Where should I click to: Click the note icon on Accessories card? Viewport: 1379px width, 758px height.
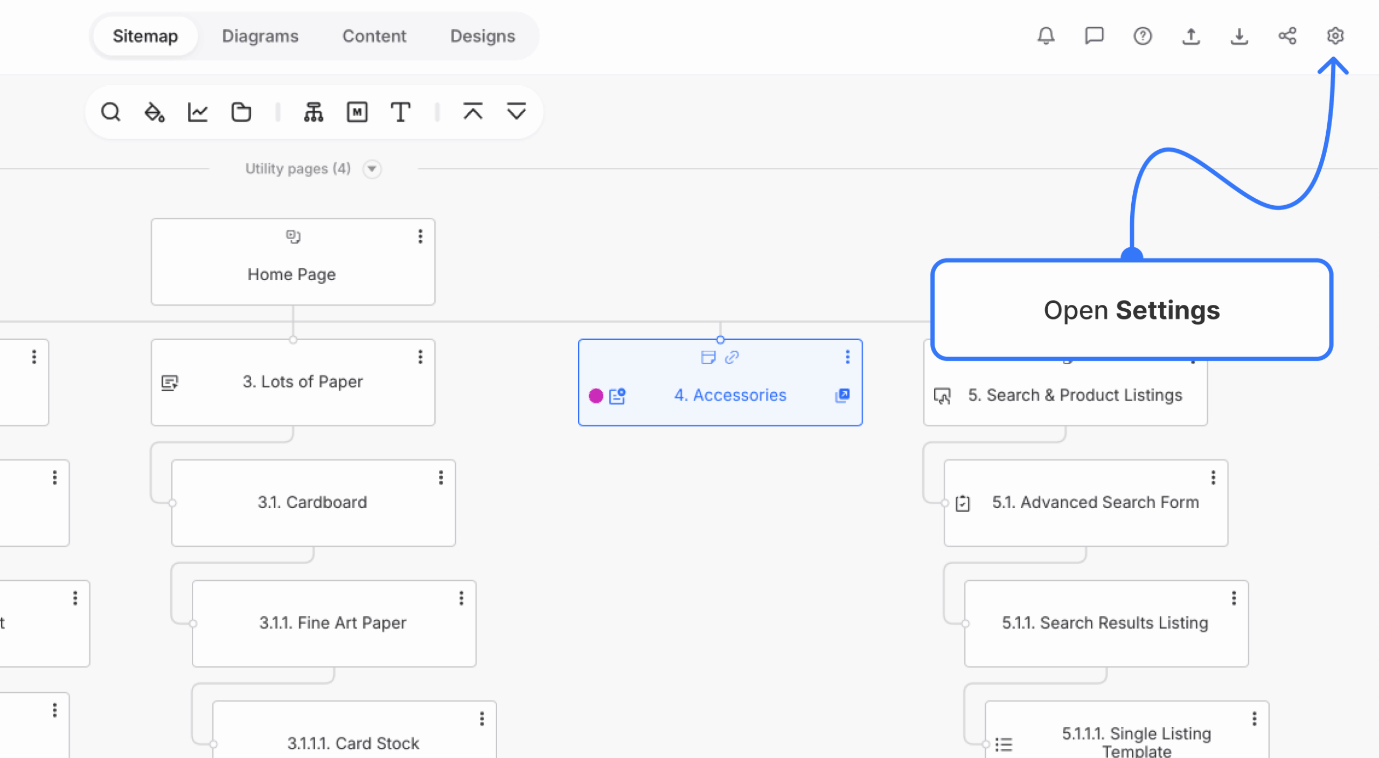(708, 357)
